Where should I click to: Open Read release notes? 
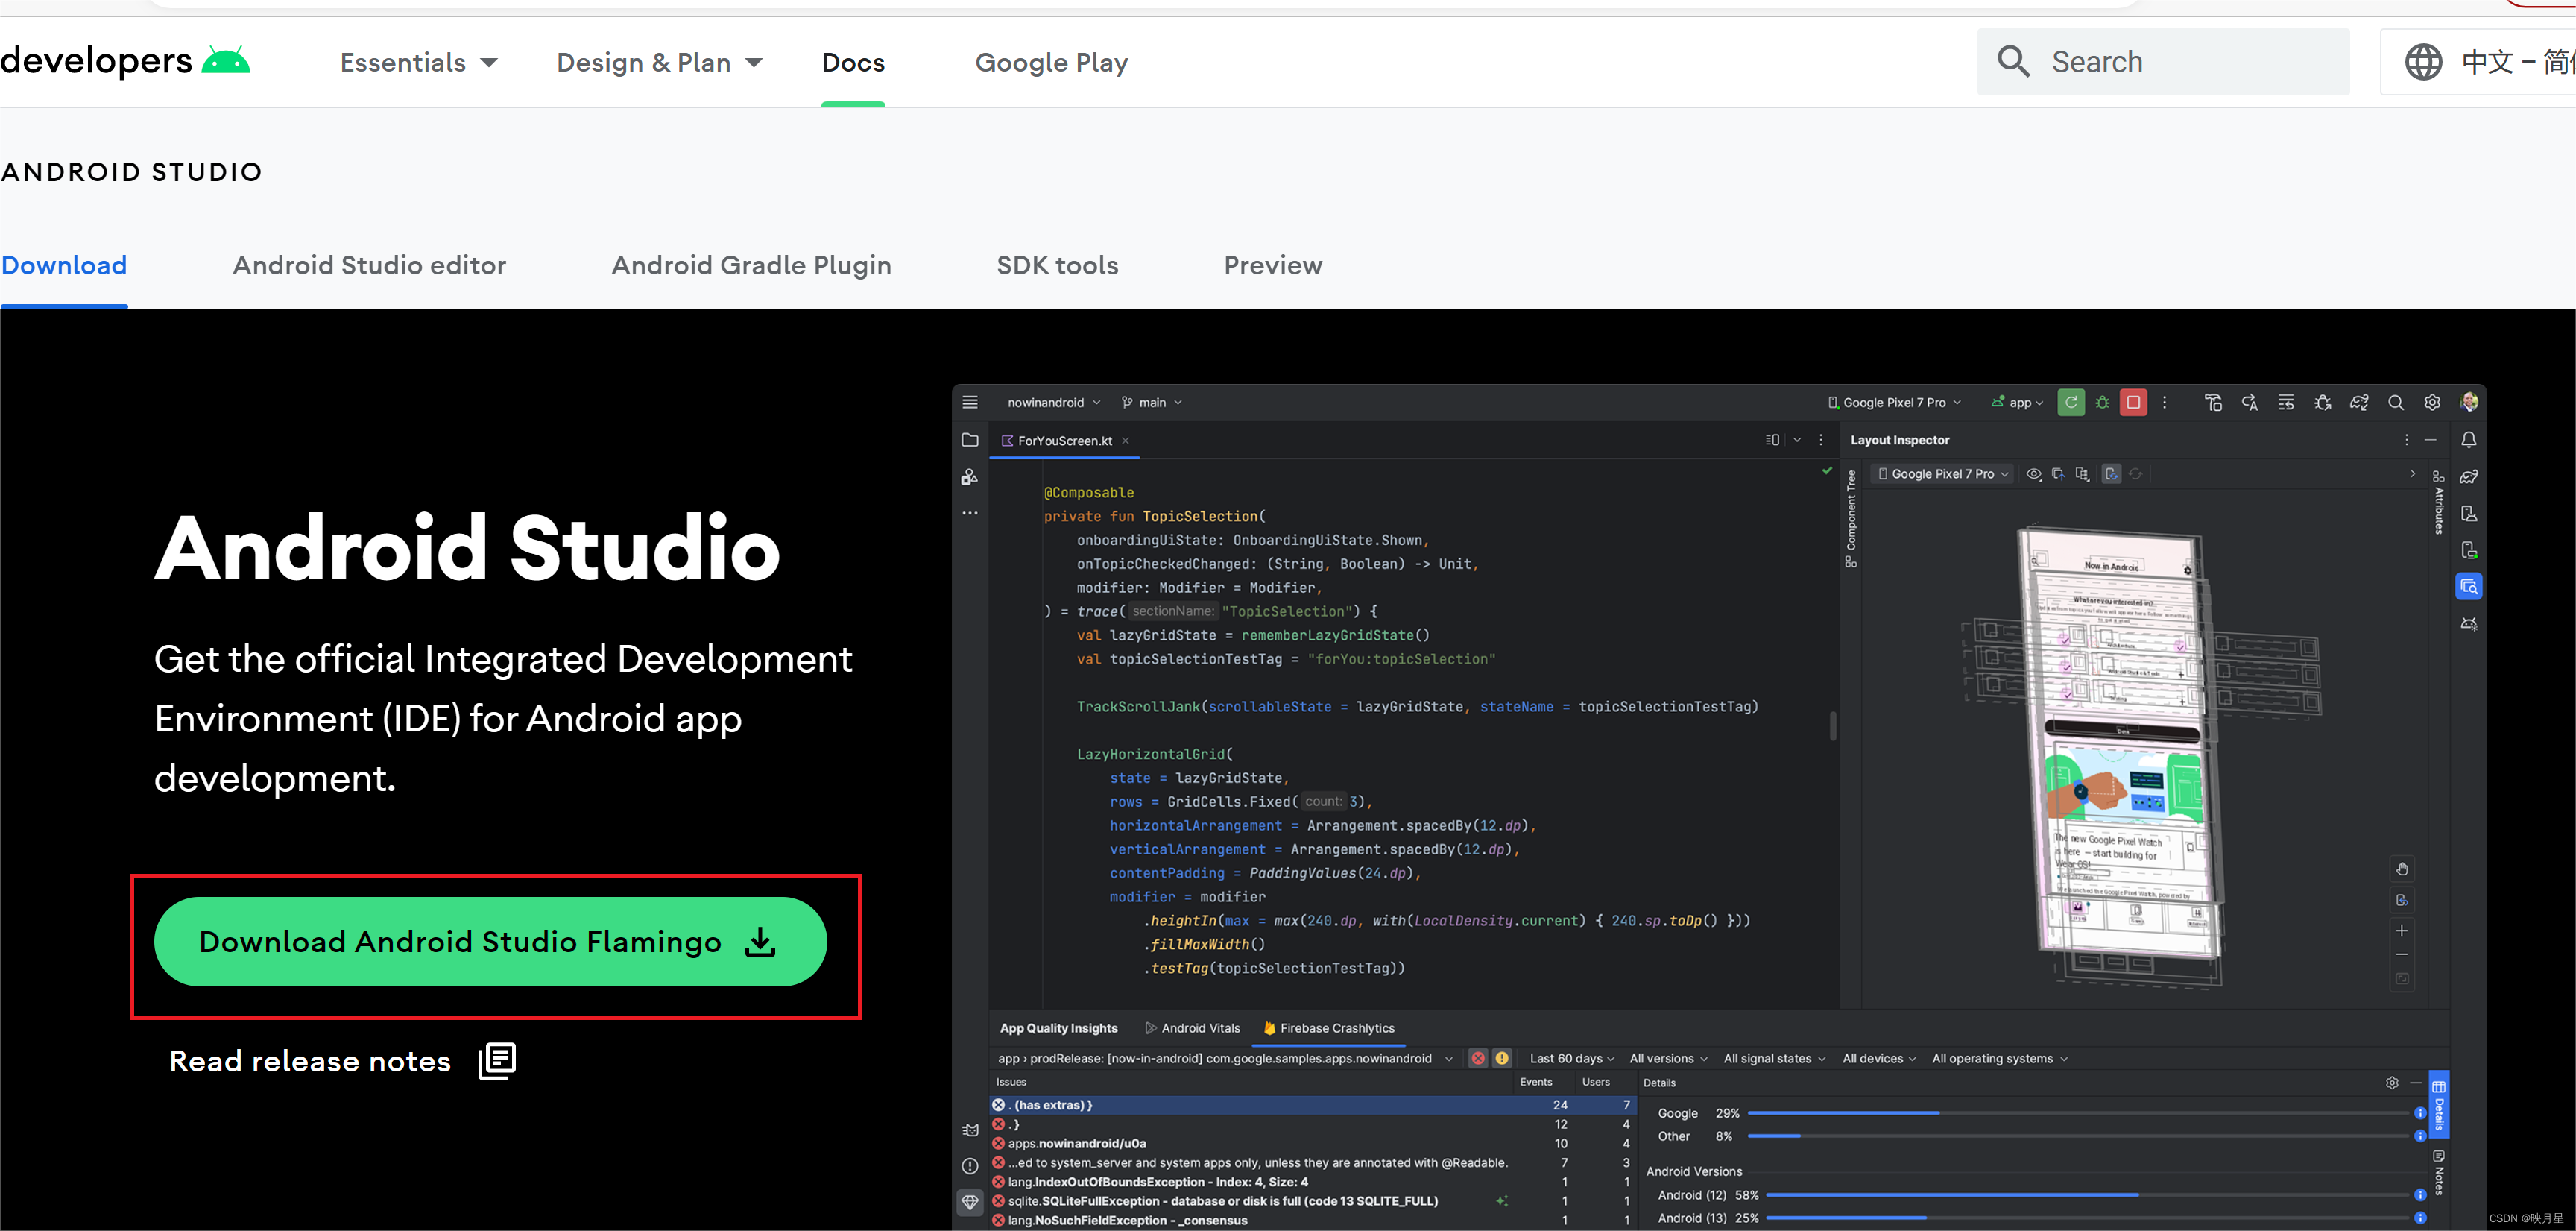[310, 1061]
